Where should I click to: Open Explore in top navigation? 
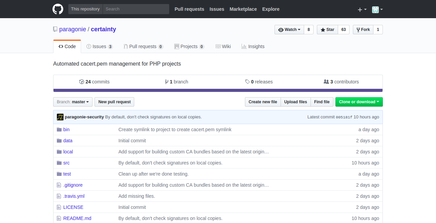point(271,9)
